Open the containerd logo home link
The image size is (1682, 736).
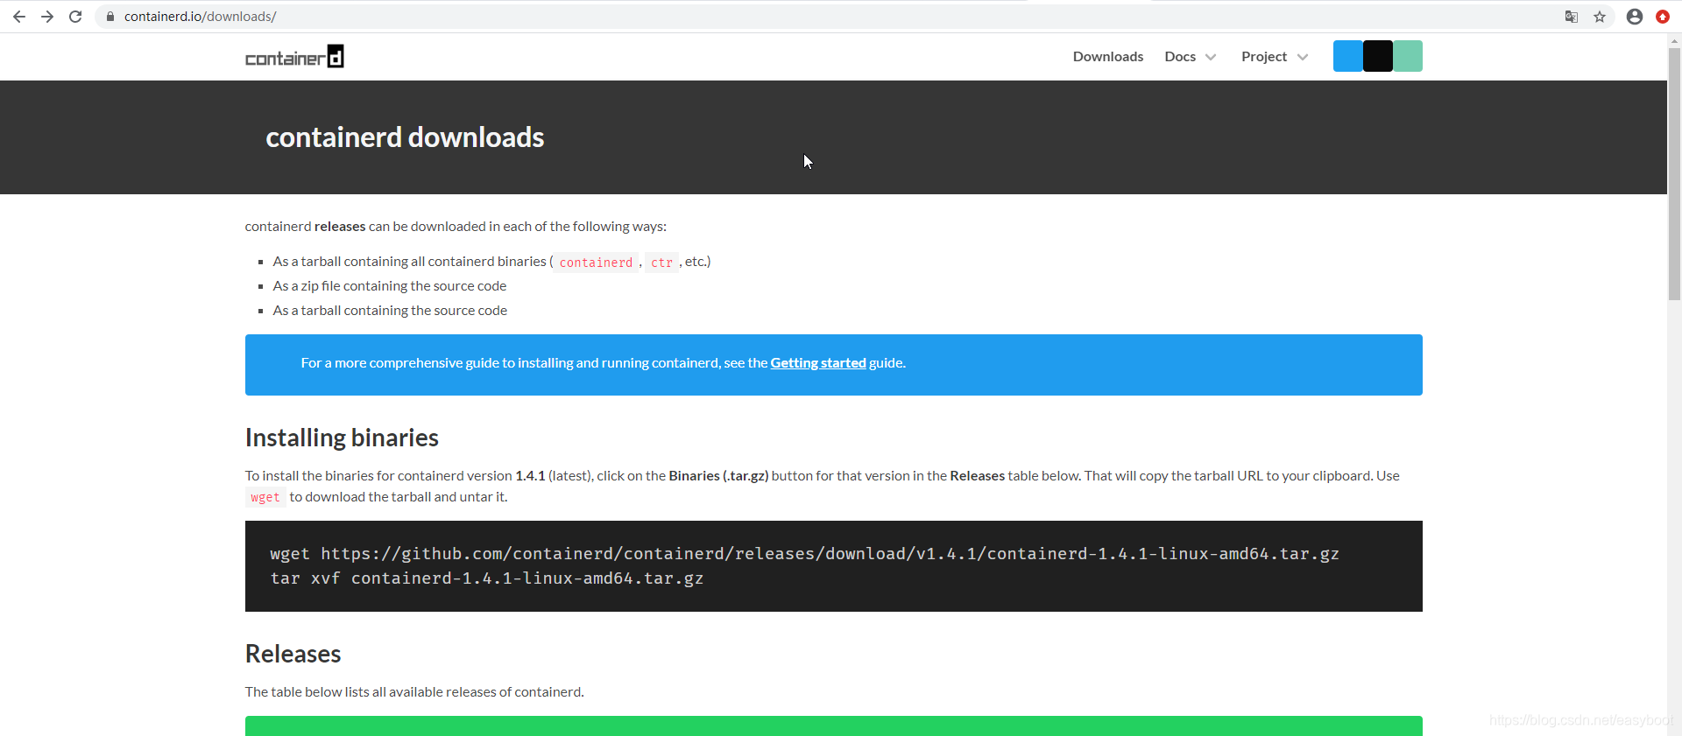click(x=294, y=57)
